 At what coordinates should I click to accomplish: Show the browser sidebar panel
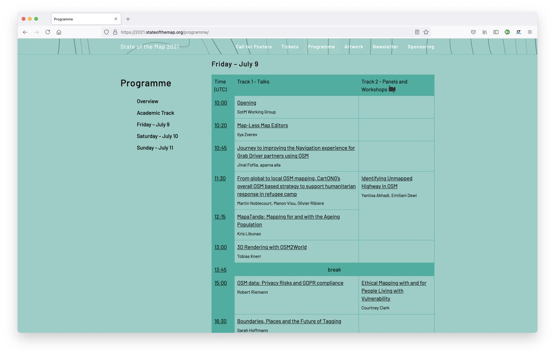(496, 32)
